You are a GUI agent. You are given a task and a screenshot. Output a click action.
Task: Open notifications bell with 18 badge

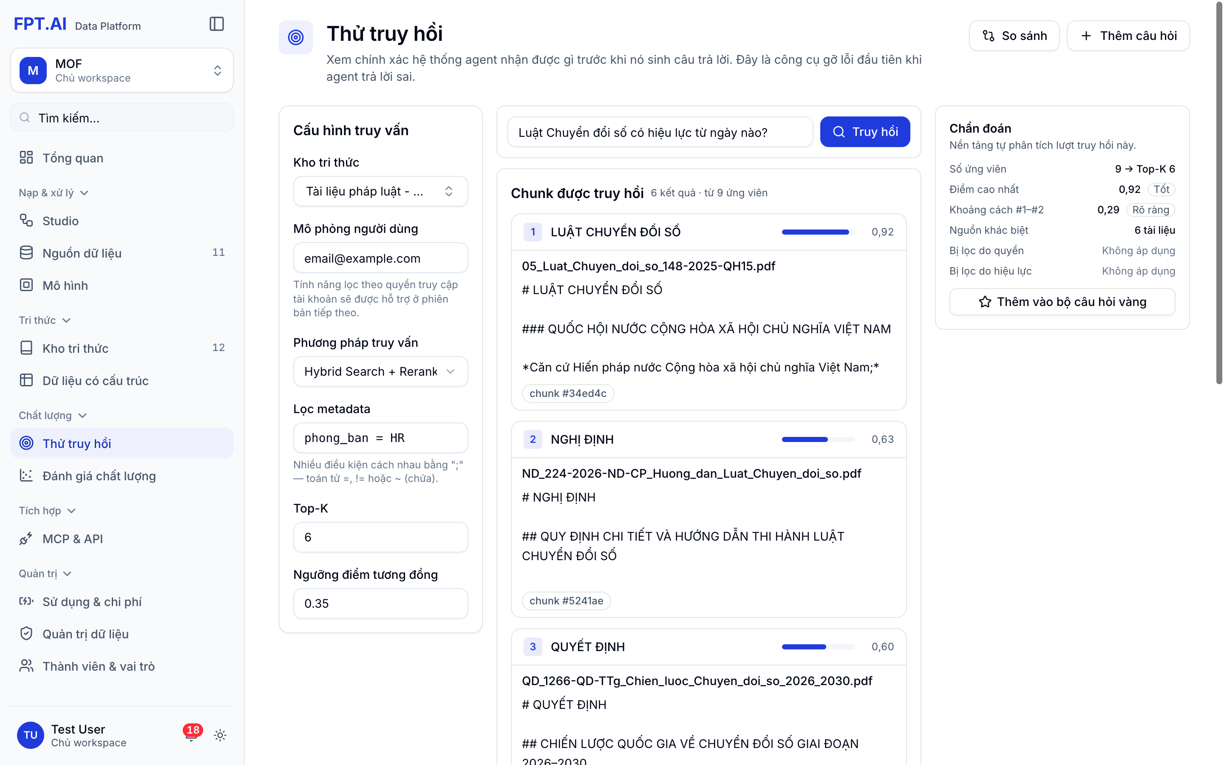pyautogui.click(x=191, y=735)
